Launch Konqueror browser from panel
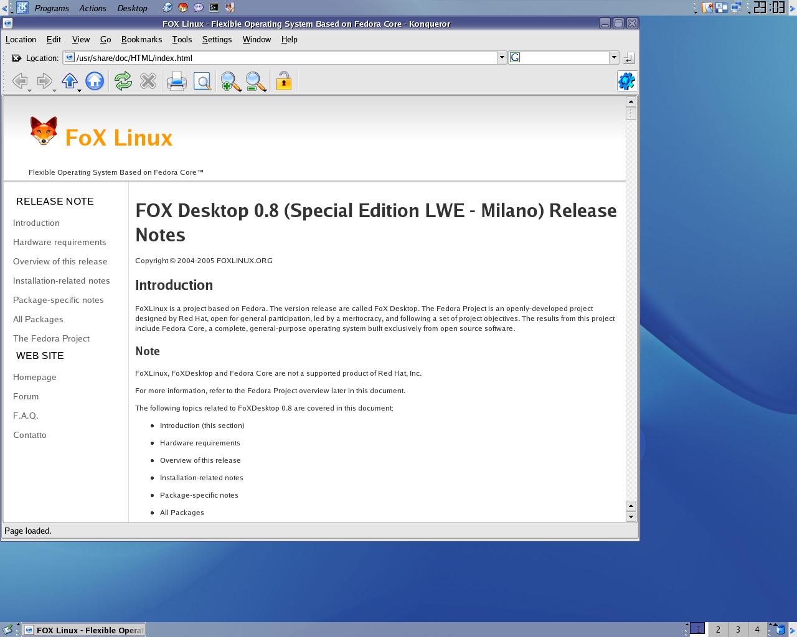797x637 pixels. [167, 7]
